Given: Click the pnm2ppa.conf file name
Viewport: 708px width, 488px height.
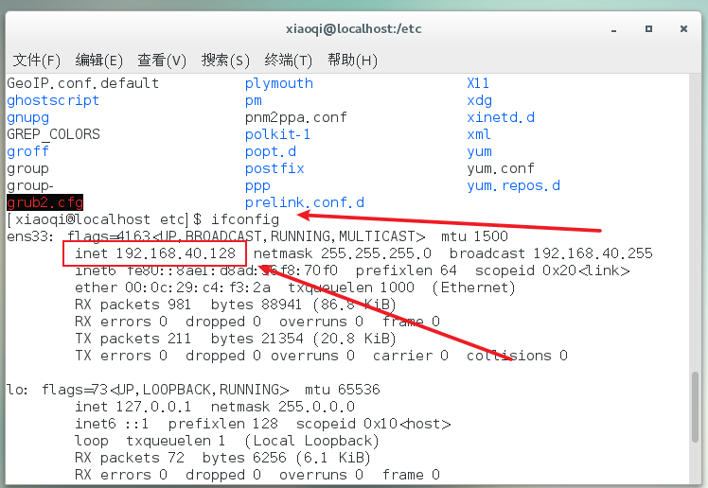Looking at the screenshot, I should coord(295,117).
